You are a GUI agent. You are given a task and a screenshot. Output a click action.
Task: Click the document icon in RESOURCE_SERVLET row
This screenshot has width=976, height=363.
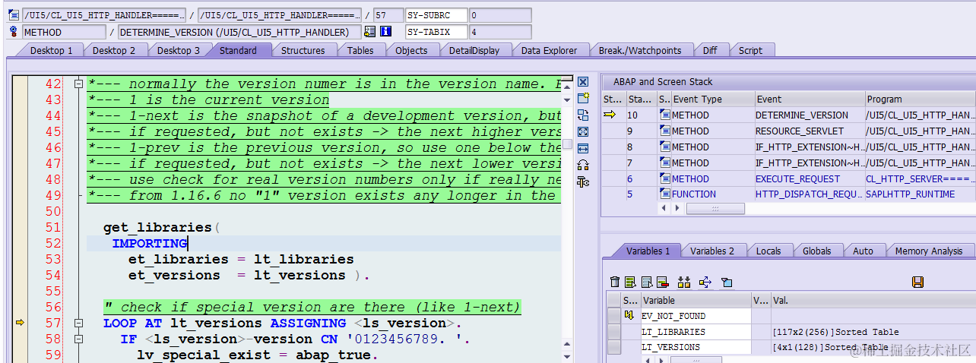(664, 131)
